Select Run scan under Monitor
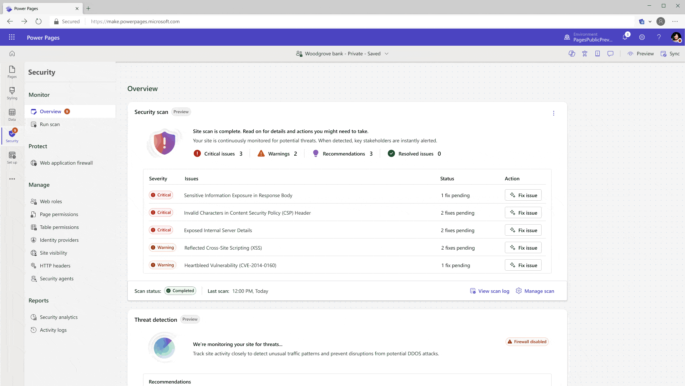685x386 pixels. tap(50, 124)
